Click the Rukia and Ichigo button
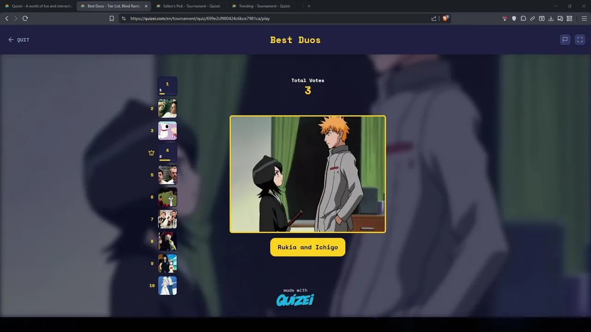This screenshot has height=332, width=591. (x=308, y=247)
